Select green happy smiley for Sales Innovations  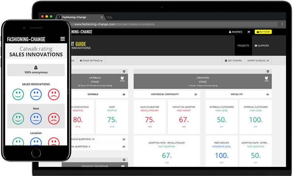[x=18, y=94]
